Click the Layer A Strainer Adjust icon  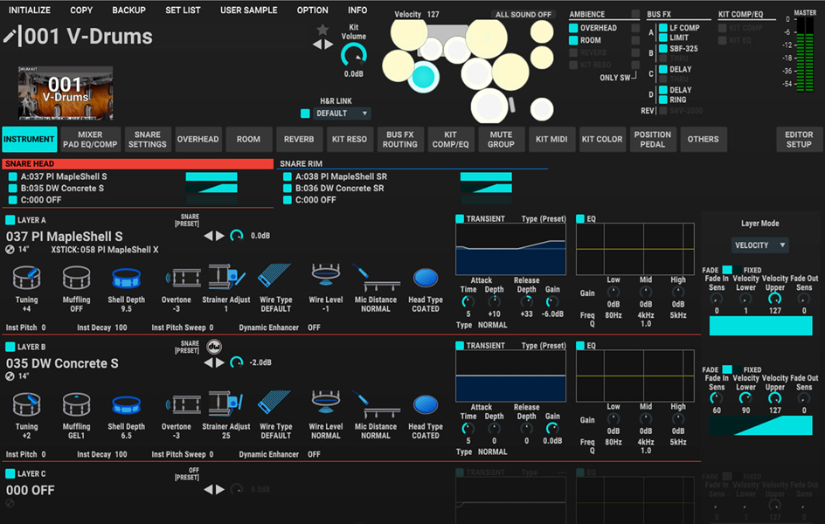[227, 279]
